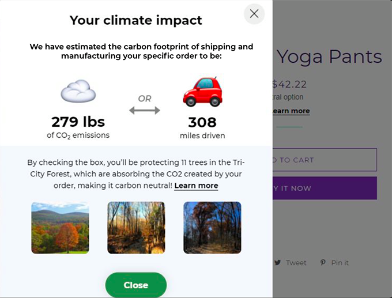This screenshot has width=392, height=298.
Task: Click the double-headed arrow below OR
Action: (x=145, y=110)
